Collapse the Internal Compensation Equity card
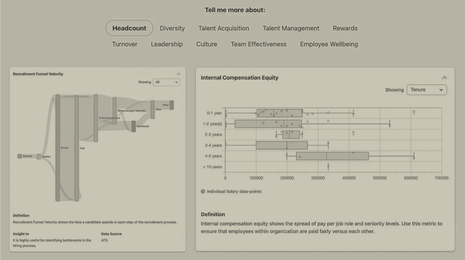 (444, 77)
